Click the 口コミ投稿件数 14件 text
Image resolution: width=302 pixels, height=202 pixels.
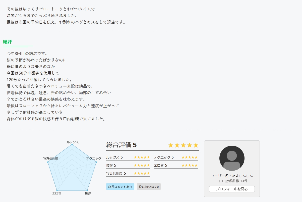232,181
